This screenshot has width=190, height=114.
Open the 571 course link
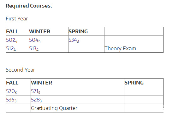coord(35,91)
